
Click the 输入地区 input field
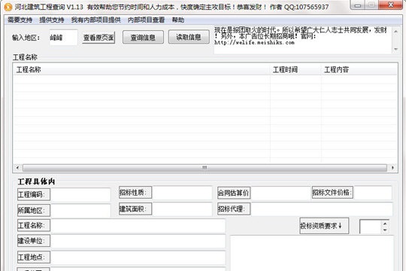pos(63,38)
